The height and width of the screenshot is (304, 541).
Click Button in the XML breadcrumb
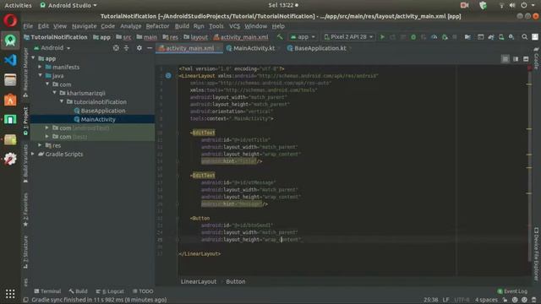236,281
